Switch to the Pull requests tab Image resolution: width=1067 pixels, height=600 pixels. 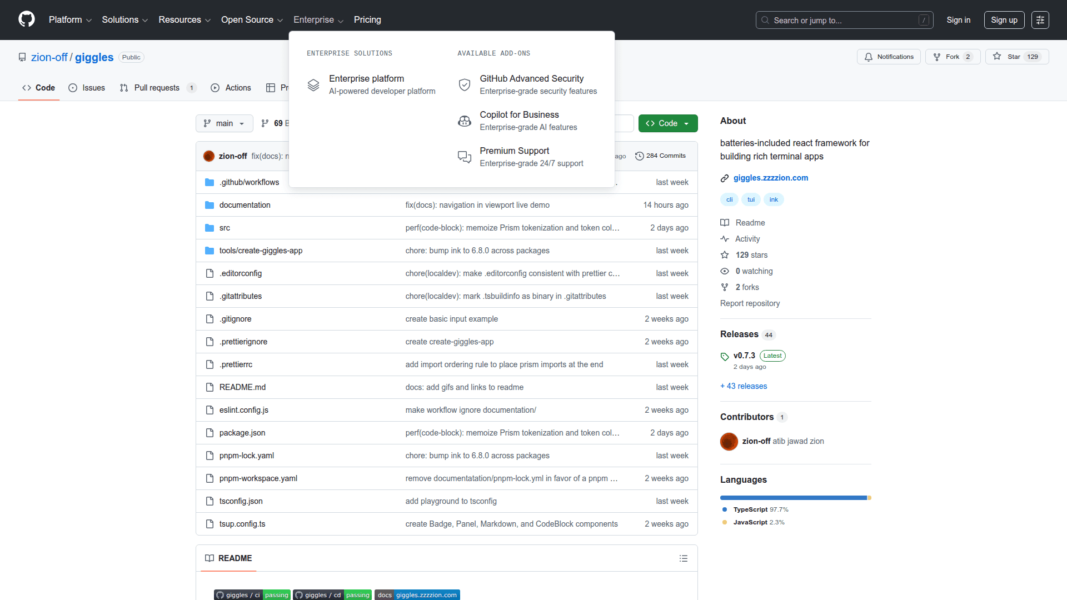[157, 88]
